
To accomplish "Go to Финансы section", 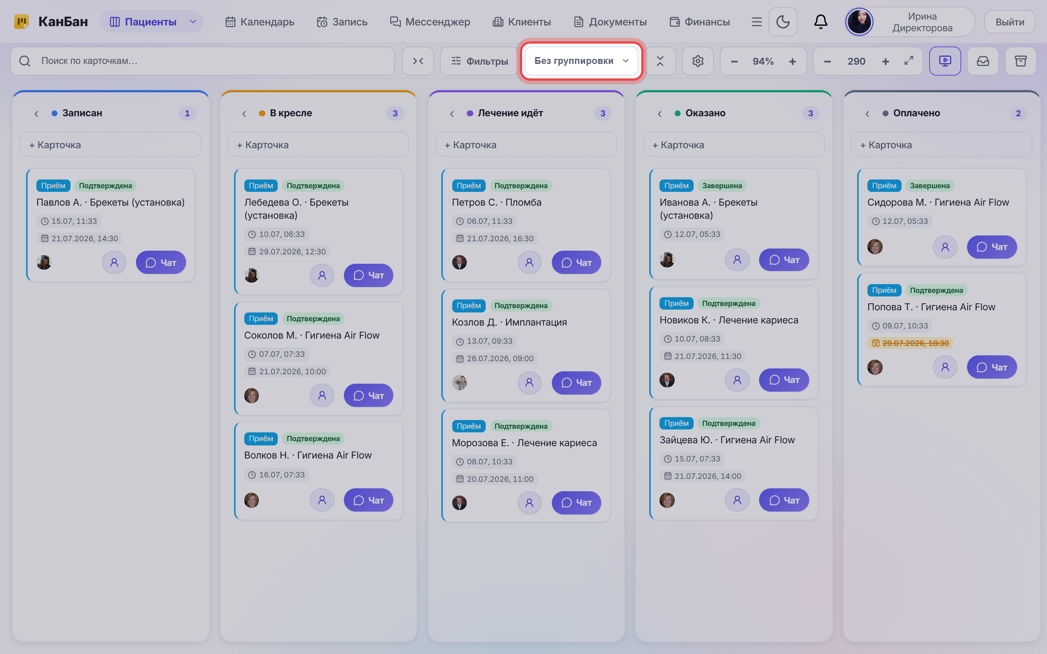I will tap(699, 22).
